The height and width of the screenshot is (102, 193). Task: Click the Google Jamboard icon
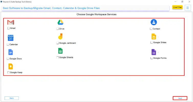60,37
